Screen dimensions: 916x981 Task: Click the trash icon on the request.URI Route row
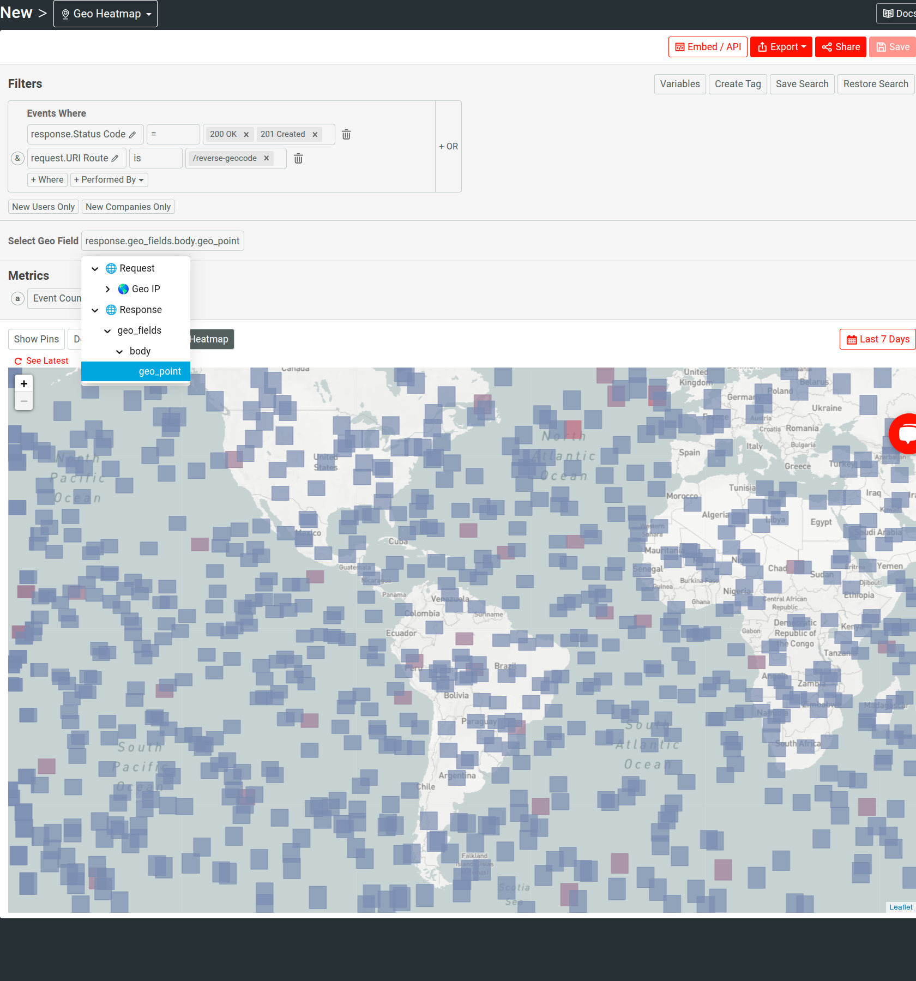point(298,158)
